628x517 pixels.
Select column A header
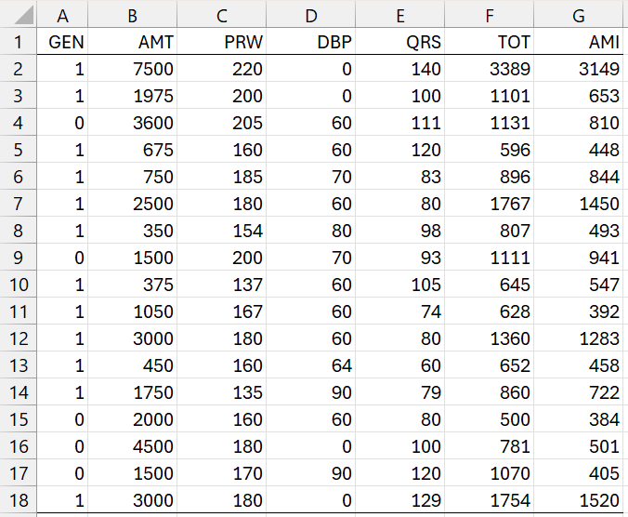(x=64, y=16)
